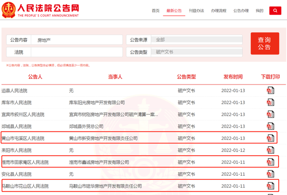This screenshot has height=195, width=287.
Task: Download PDF for 安化县人民法院 row
Action: (270, 174)
